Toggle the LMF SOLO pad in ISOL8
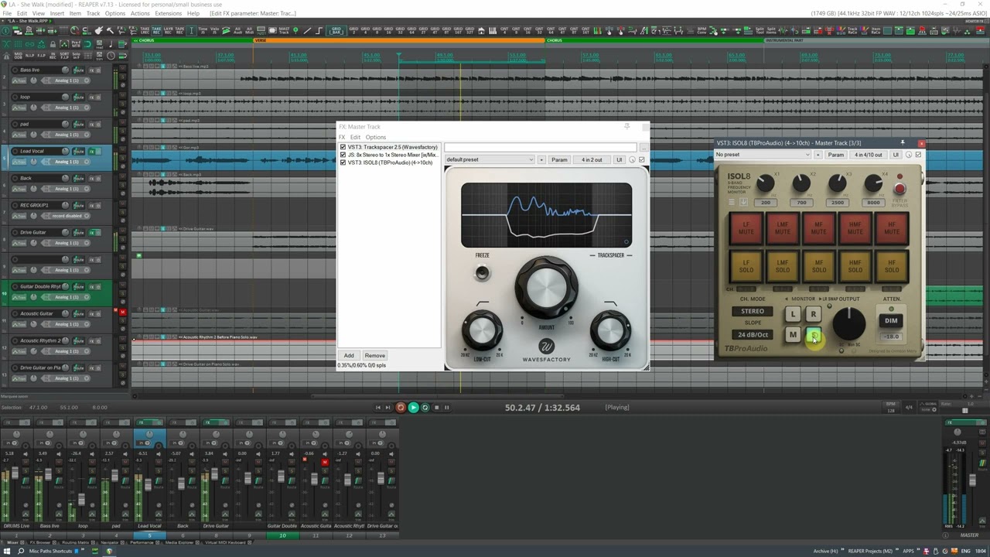990x557 pixels. point(782,267)
